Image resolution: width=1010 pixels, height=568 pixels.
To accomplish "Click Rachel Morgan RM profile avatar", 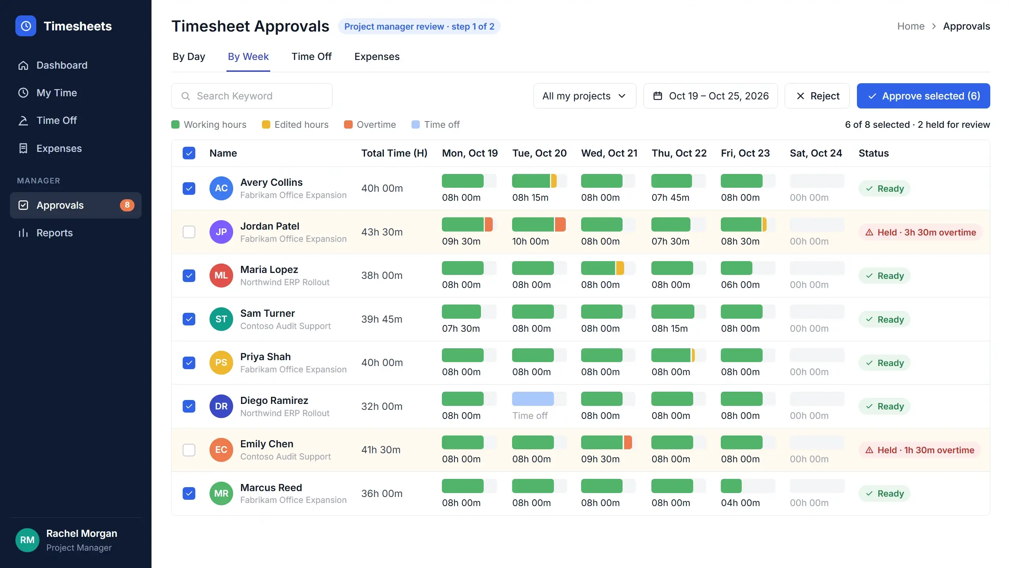I will [x=27, y=540].
